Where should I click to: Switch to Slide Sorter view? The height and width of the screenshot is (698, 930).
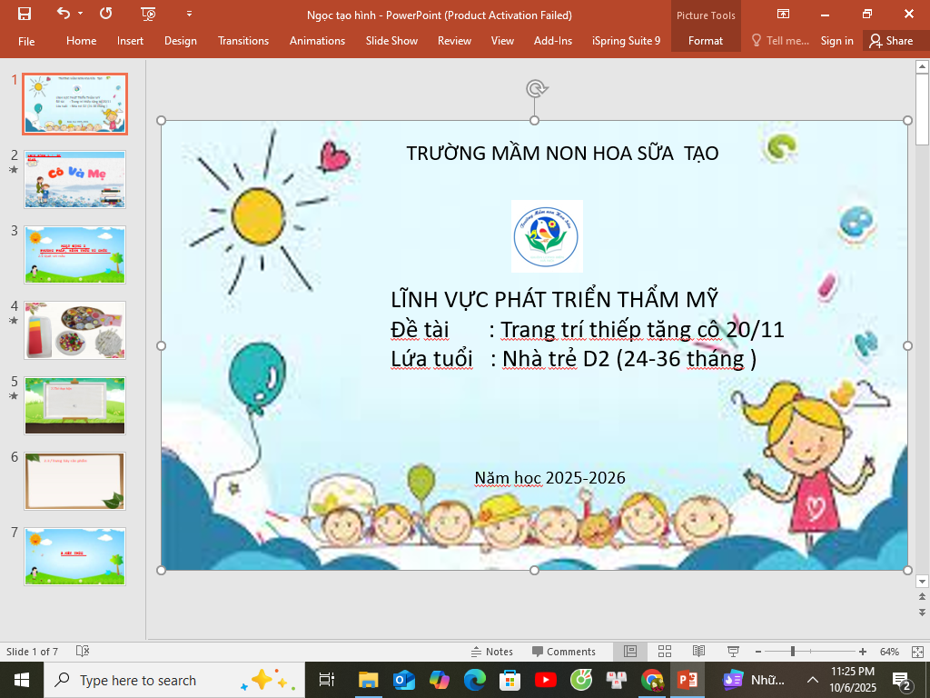665,652
